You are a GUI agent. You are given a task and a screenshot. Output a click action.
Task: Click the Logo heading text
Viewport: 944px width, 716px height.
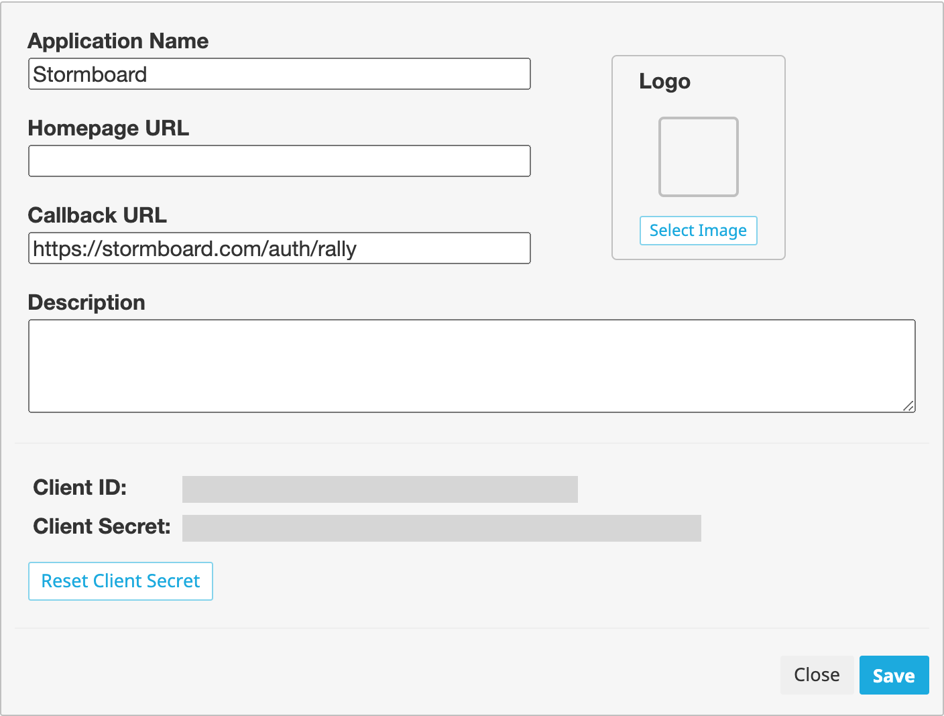coord(664,81)
